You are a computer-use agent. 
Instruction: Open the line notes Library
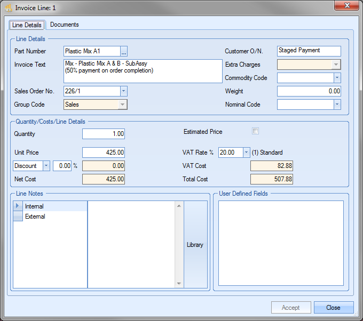tap(195, 245)
